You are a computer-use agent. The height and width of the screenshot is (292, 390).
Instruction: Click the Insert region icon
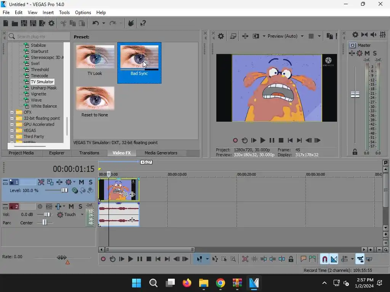[312, 259]
